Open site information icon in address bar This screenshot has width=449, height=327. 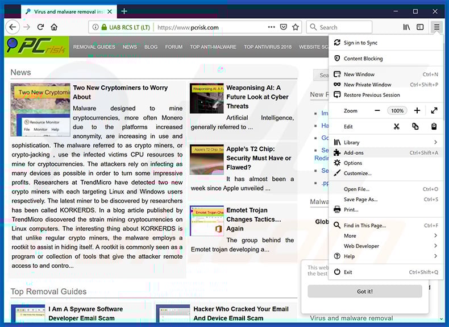click(95, 27)
